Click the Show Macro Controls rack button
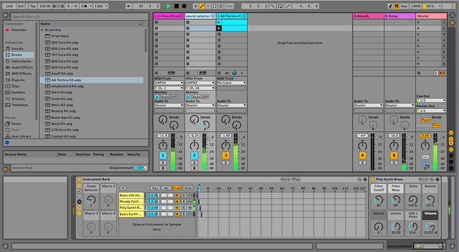459x252 pixels. tap(79, 186)
